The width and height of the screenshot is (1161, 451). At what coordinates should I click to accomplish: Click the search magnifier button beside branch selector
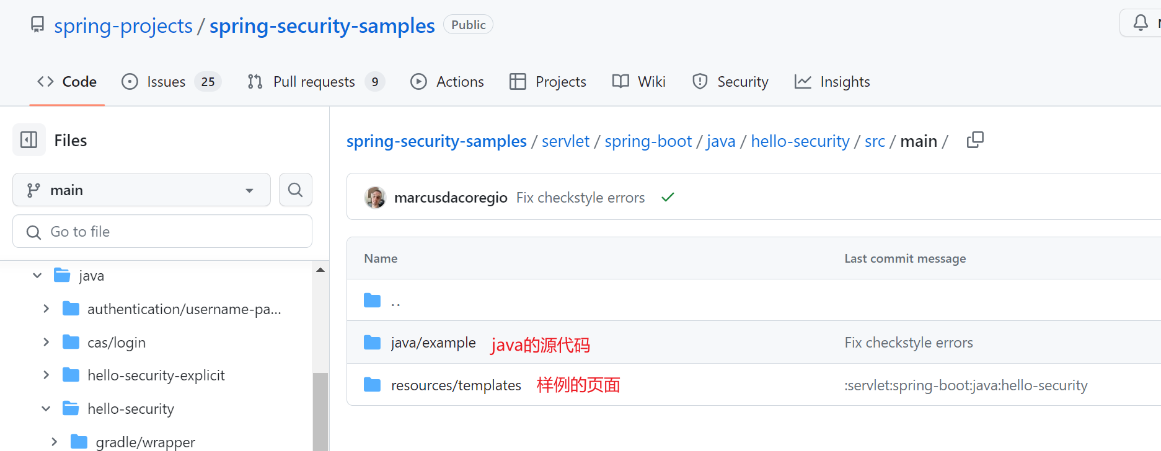tap(296, 190)
